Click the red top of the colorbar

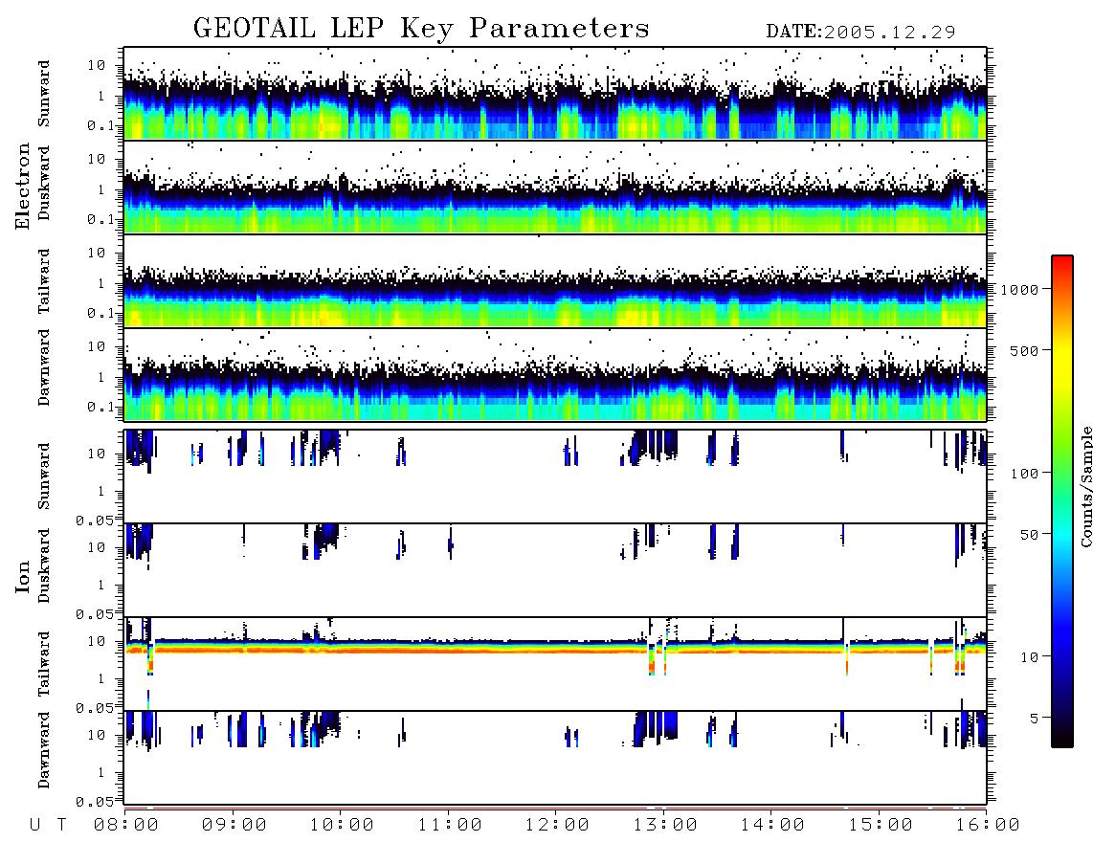[1062, 263]
